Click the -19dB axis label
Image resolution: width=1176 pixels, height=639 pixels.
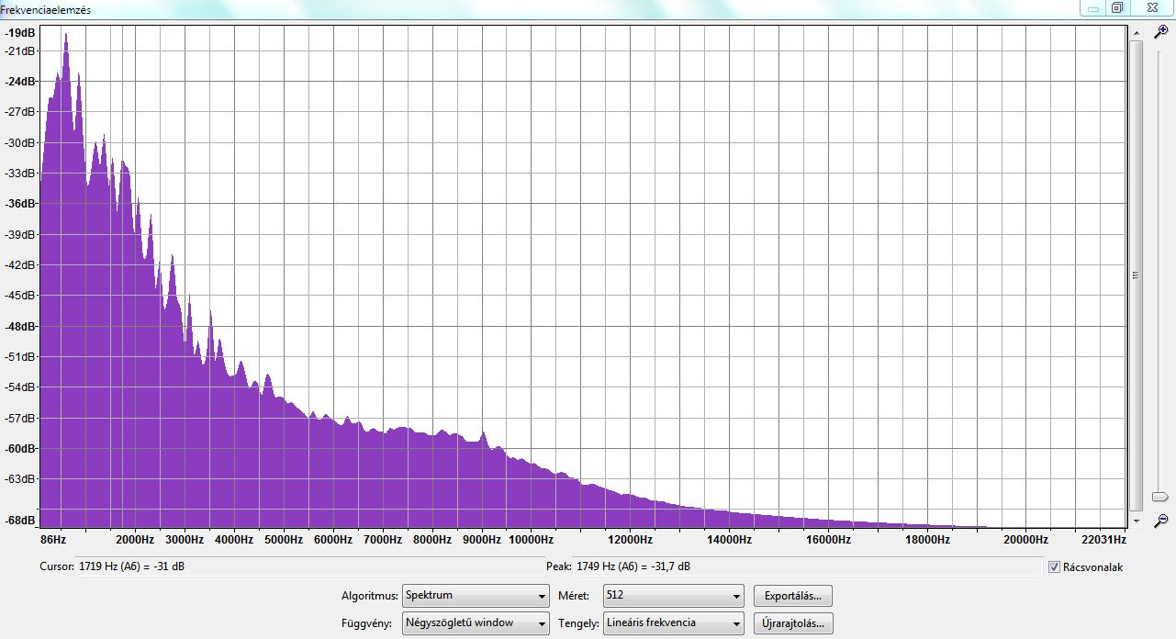coord(19,32)
